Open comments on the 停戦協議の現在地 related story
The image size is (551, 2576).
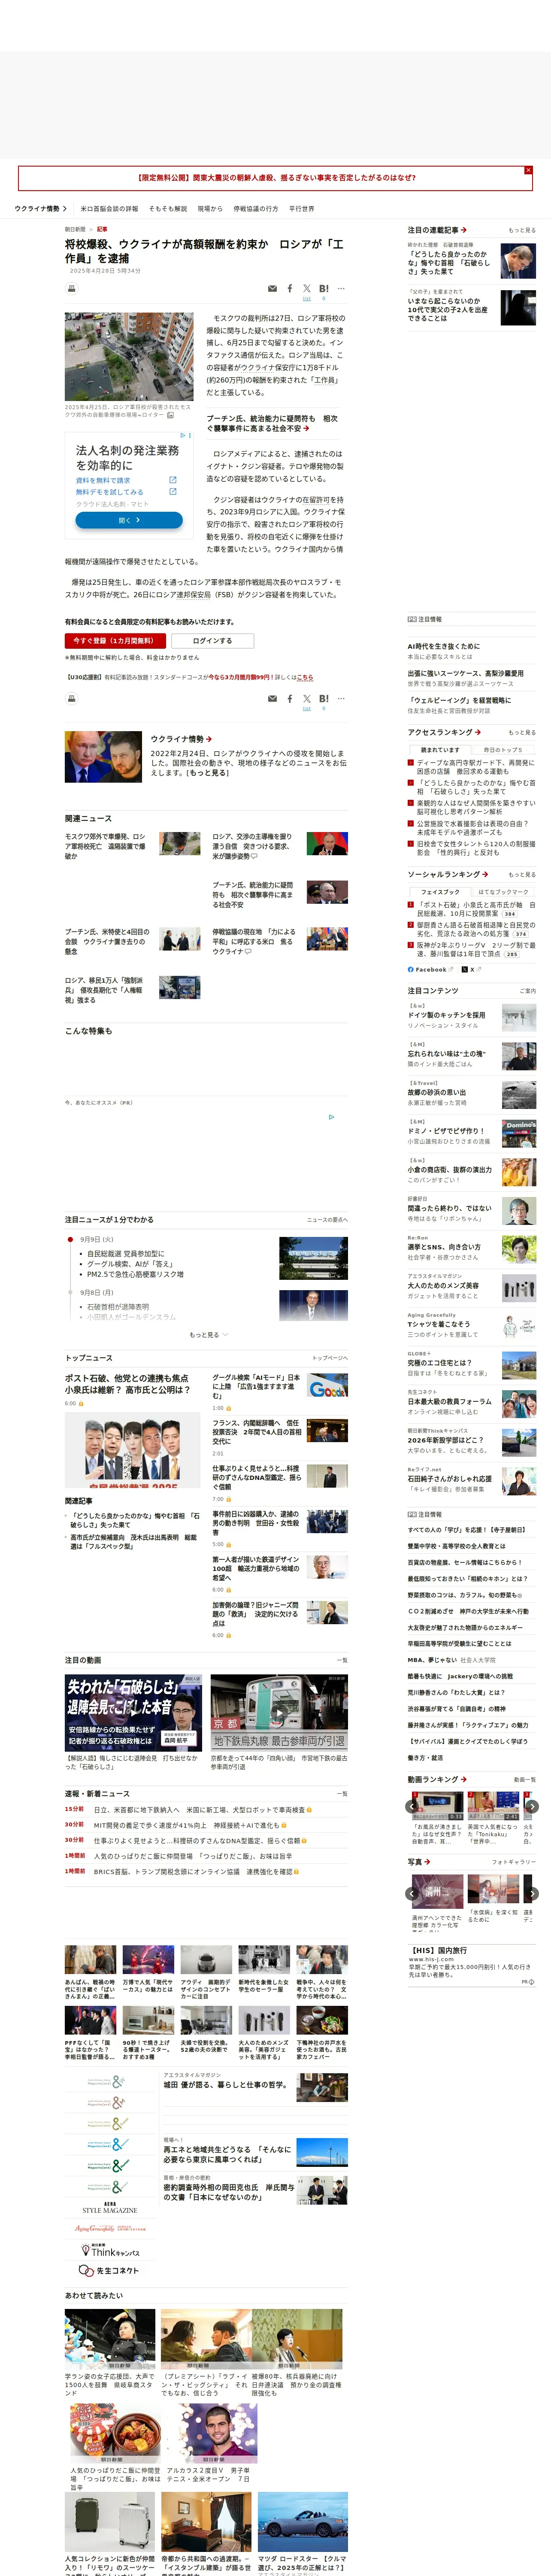(x=249, y=951)
